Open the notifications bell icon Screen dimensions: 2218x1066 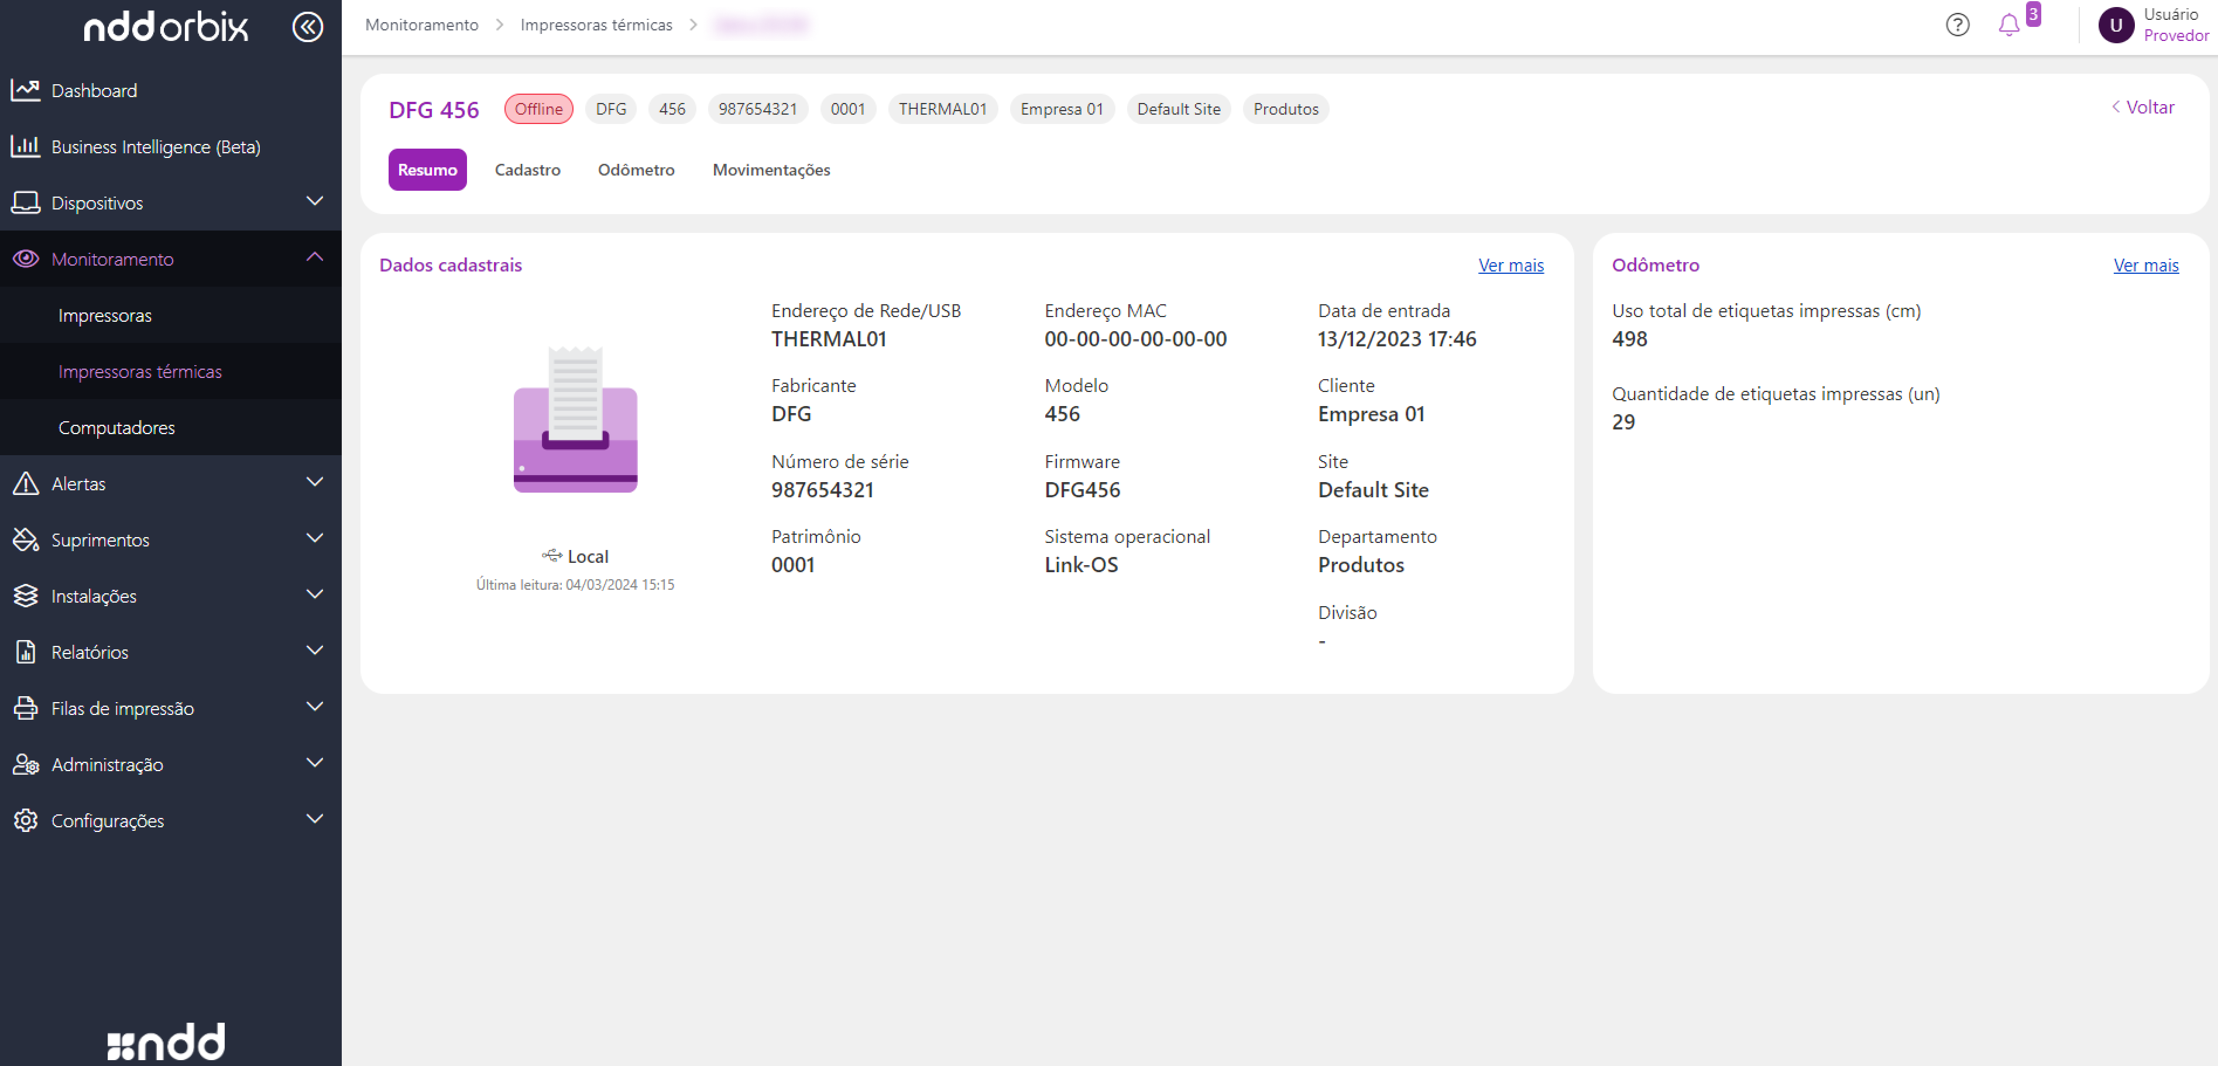pos(2008,25)
